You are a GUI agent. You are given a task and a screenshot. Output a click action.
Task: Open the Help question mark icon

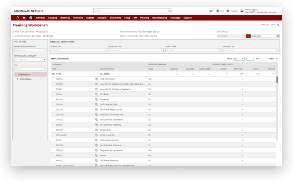tap(218, 11)
